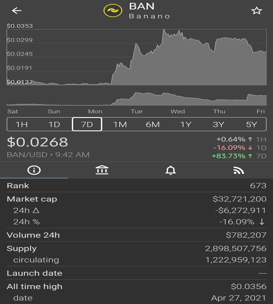The height and width of the screenshot is (304, 273).
Task: Switch chart to 6M range
Action: click(x=153, y=124)
